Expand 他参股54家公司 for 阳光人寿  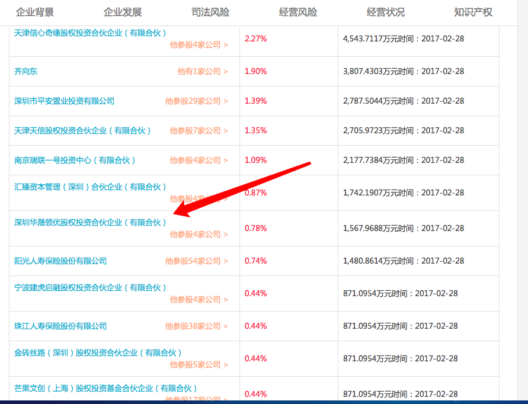[196, 261]
